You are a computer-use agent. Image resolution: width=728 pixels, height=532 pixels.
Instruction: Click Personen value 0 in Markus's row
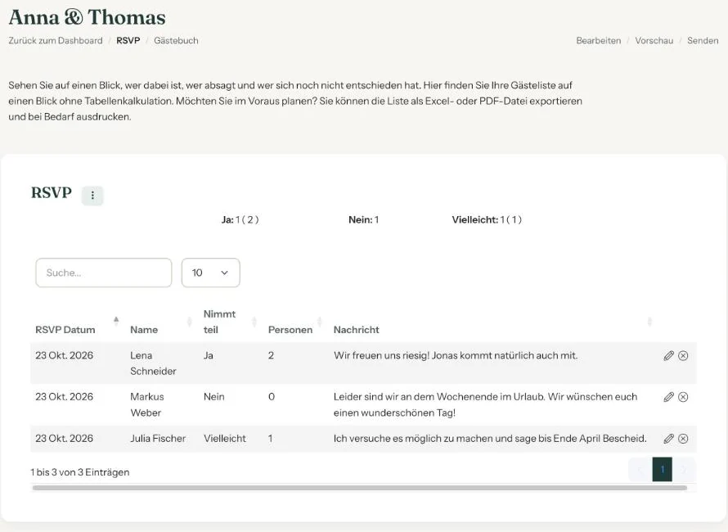pos(272,397)
